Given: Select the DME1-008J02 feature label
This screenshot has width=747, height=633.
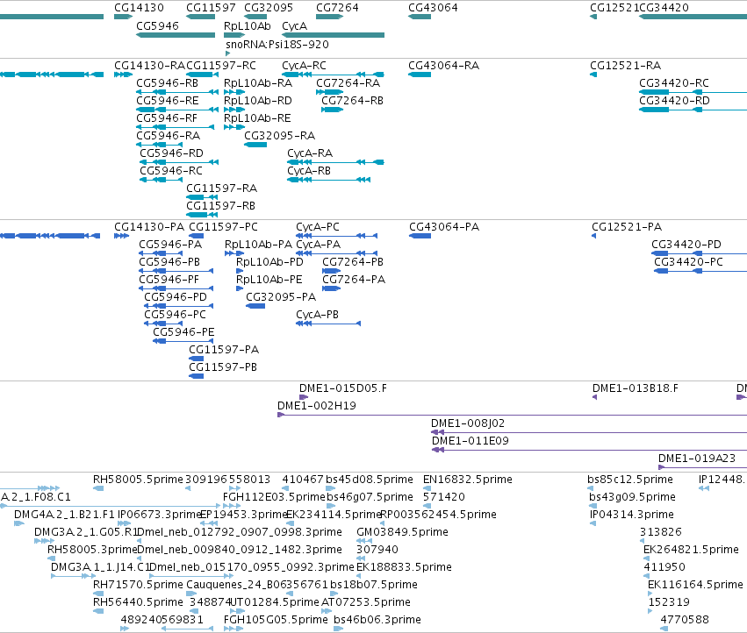Looking at the screenshot, I should point(468,423).
